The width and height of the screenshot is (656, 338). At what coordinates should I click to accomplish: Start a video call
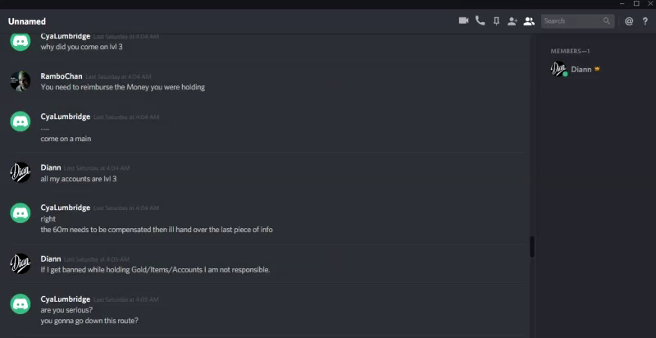463,21
